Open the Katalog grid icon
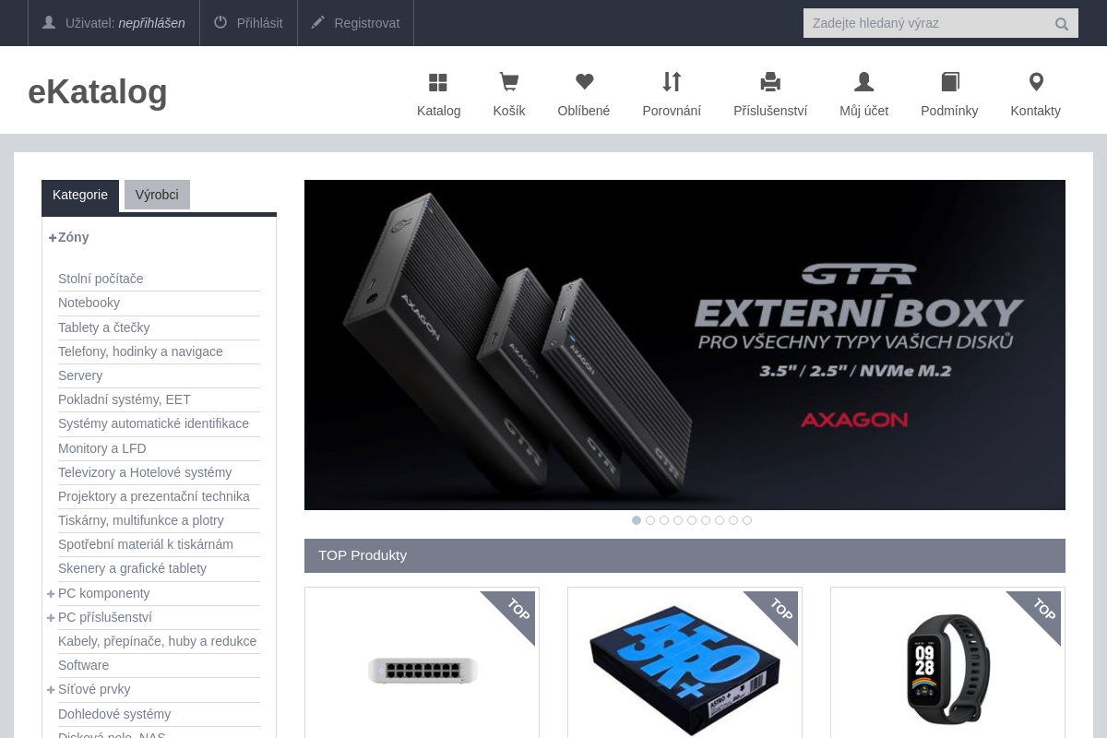This screenshot has width=1107, height=738. (438, 83)
